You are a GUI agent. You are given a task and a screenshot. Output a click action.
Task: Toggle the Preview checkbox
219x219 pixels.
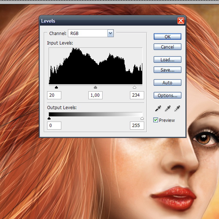(155, 120)
